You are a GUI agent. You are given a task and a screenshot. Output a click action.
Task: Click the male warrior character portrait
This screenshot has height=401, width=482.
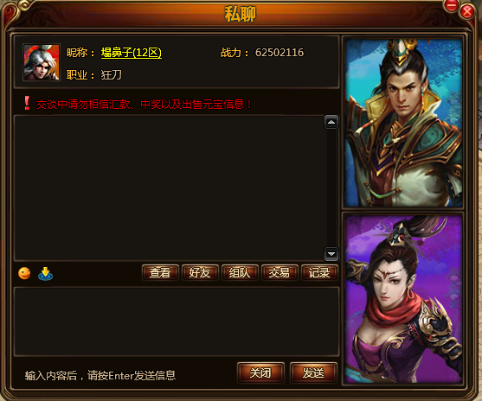[403, 123]
